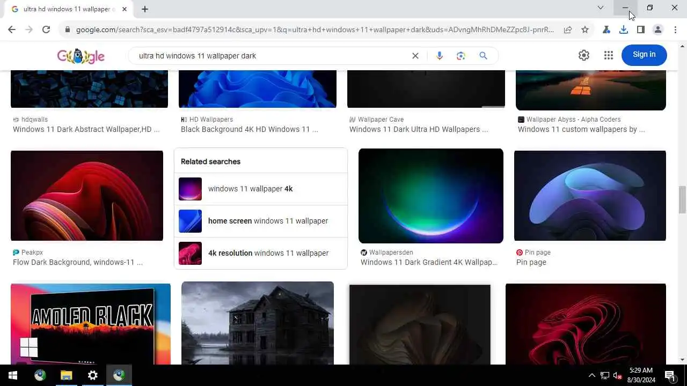This screenshot has height=386, width=687.
Task: Open the dark haunted house thumbnail
Action: (x=258, y=323)
